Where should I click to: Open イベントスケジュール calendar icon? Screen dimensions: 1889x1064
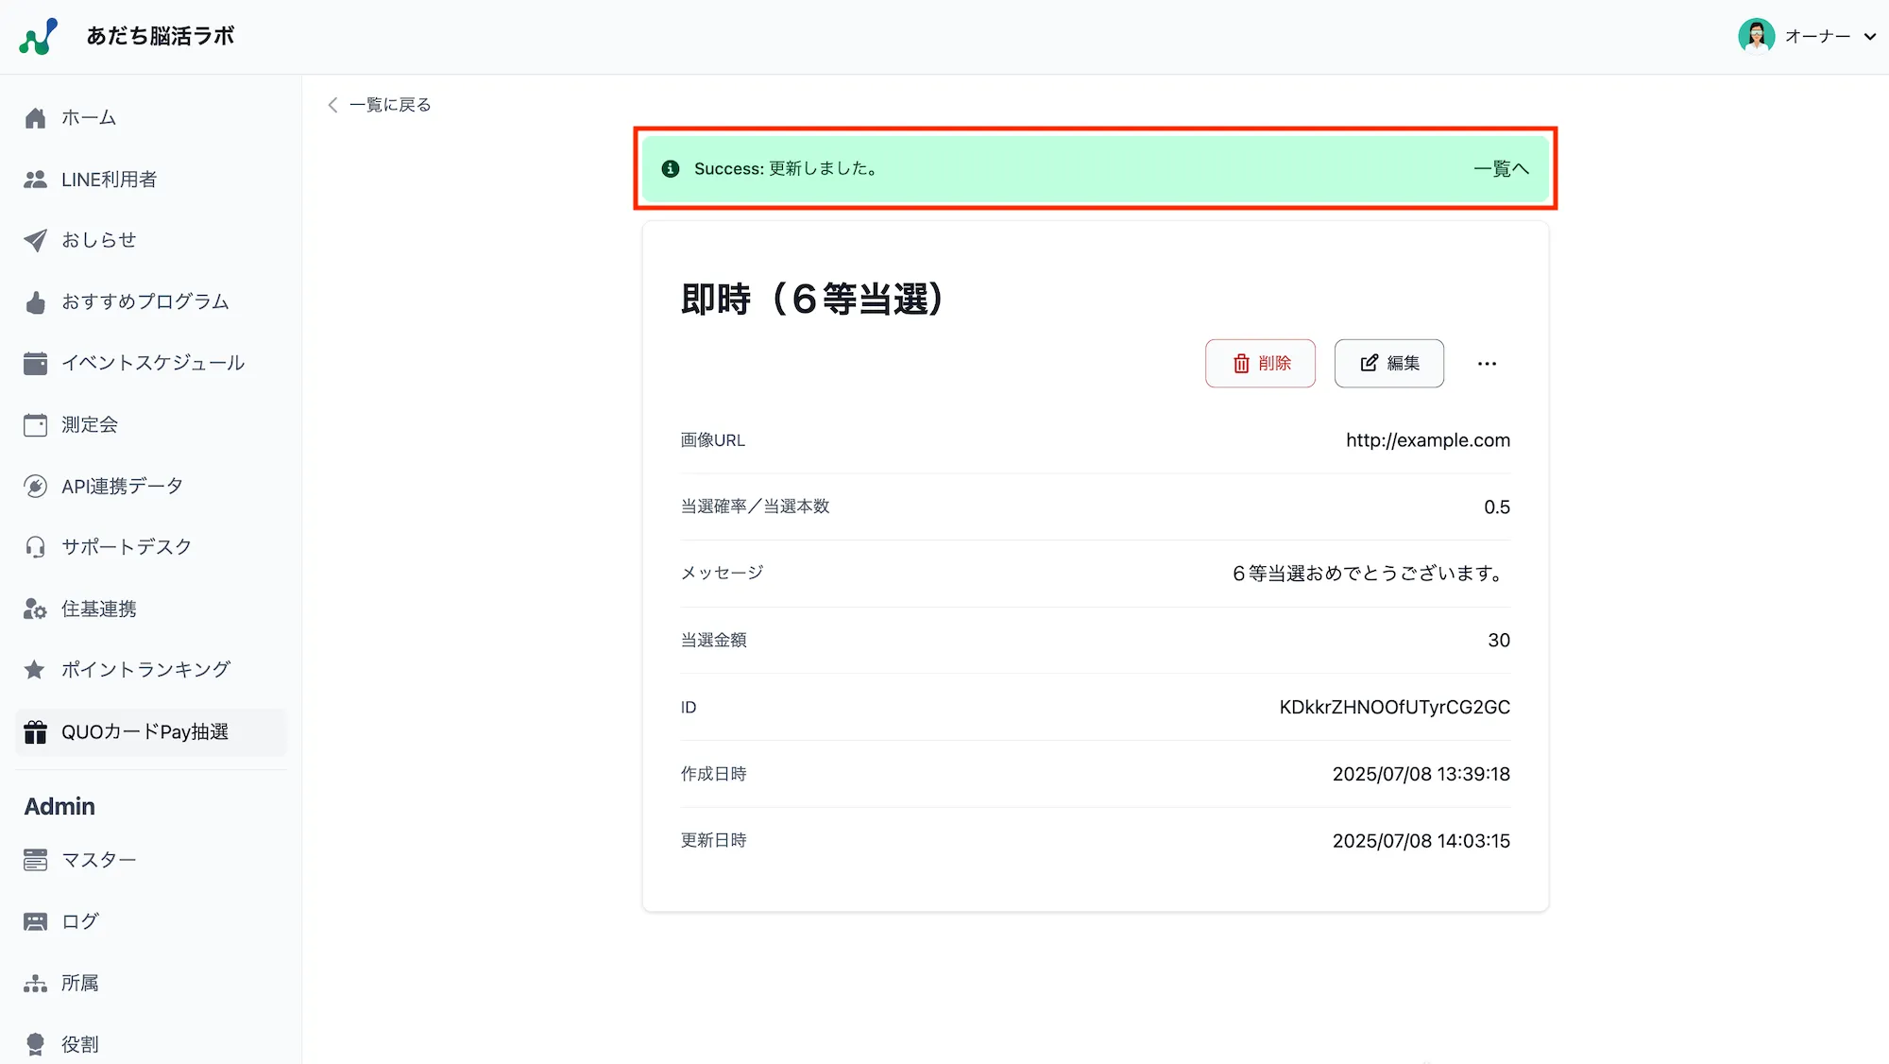click(35, 363)
